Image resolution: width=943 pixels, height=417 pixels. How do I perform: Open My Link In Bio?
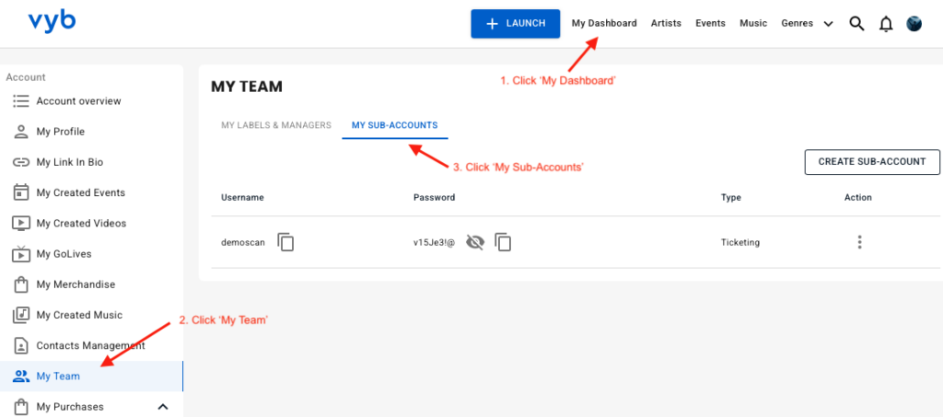tap(69, 162)
